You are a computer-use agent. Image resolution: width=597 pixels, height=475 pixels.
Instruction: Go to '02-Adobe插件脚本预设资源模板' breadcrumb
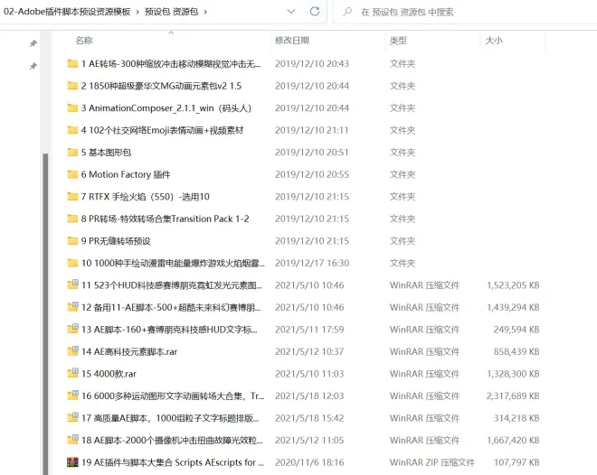(x=67, y=12)
